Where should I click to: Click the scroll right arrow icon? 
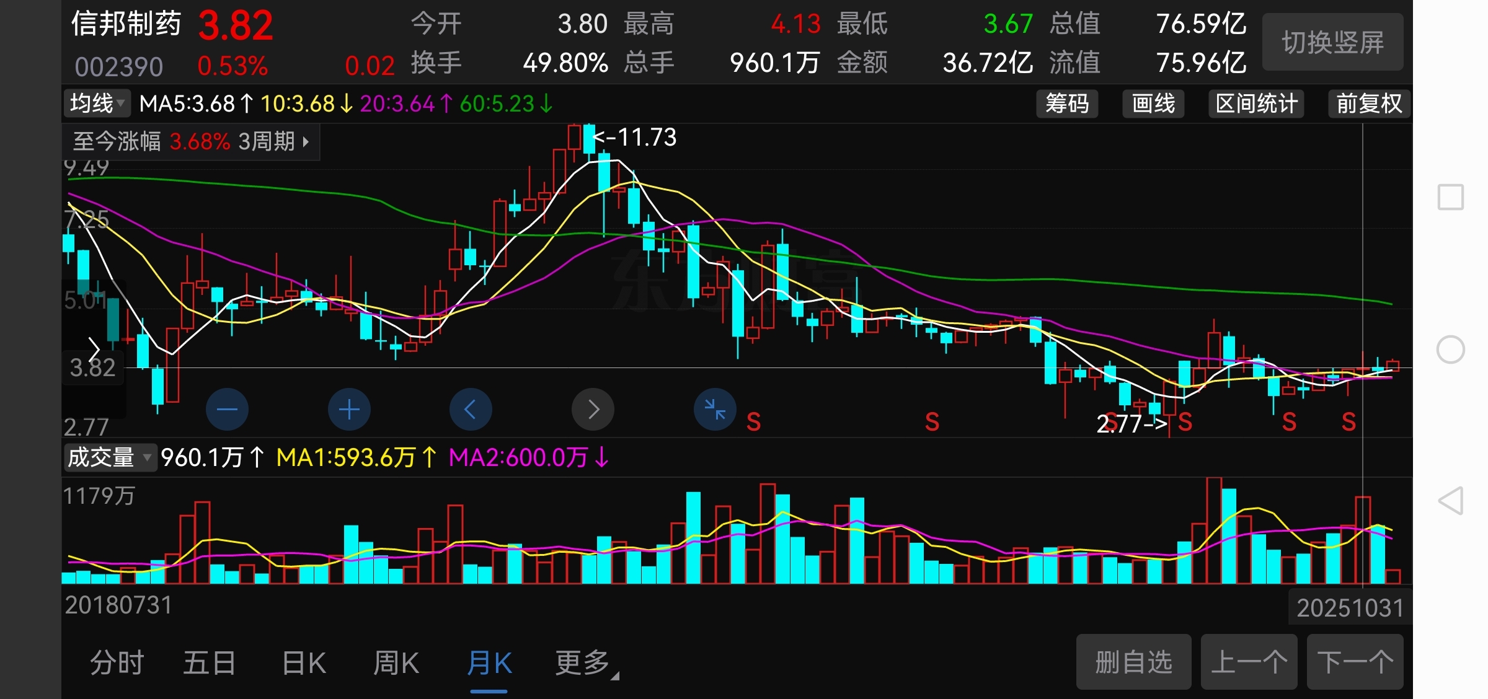click(593, 410)
